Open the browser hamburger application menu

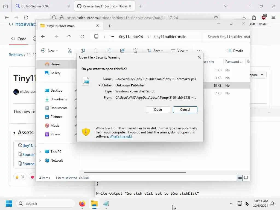pyautogui.click(x=273, y=17)
